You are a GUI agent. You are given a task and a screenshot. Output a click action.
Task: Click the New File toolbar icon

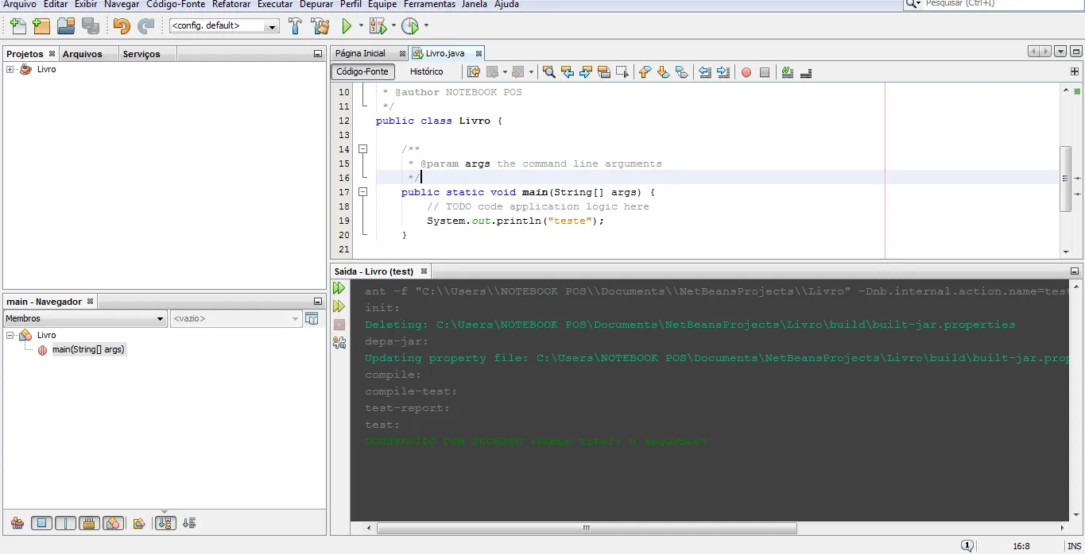(17, 26)
